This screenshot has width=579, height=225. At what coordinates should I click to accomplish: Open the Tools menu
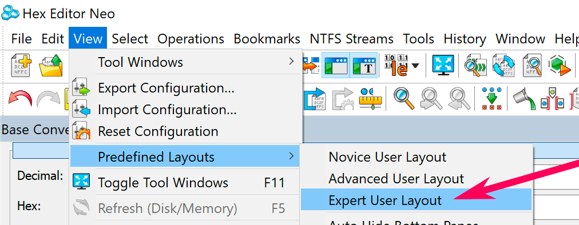418,39
